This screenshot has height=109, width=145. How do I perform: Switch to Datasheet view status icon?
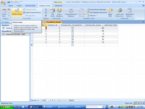coord(136,103)
